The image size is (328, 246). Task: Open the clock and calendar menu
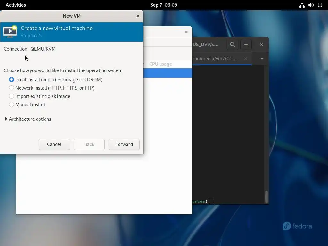tap(164, 5)
